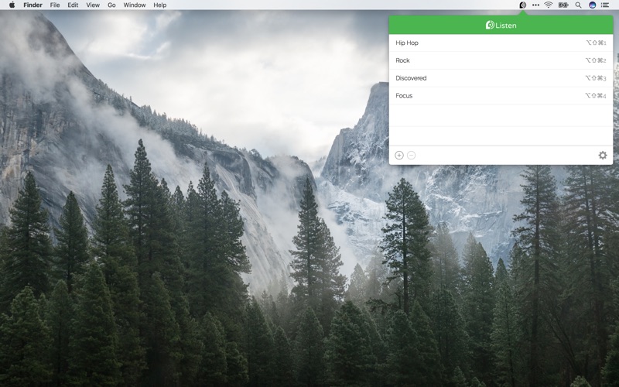Select the Discovered playlist
The height and width of the screenshot is (387, 619).
pyautogui.click(x=501, y=78)
